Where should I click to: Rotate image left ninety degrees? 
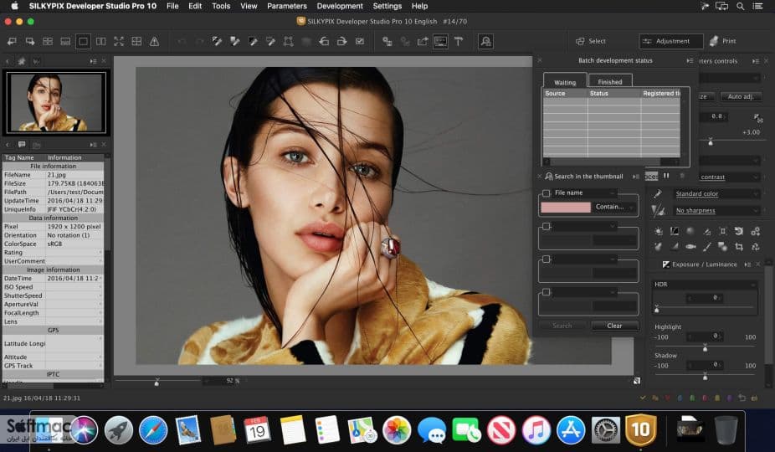coord(324,42)
